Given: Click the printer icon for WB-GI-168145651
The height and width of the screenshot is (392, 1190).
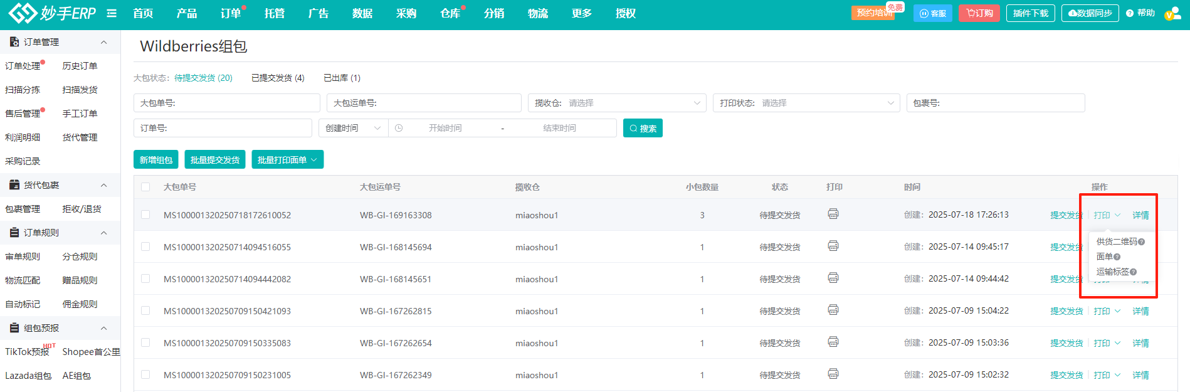Looking at the screenshot, I should (x=833, y=278).
